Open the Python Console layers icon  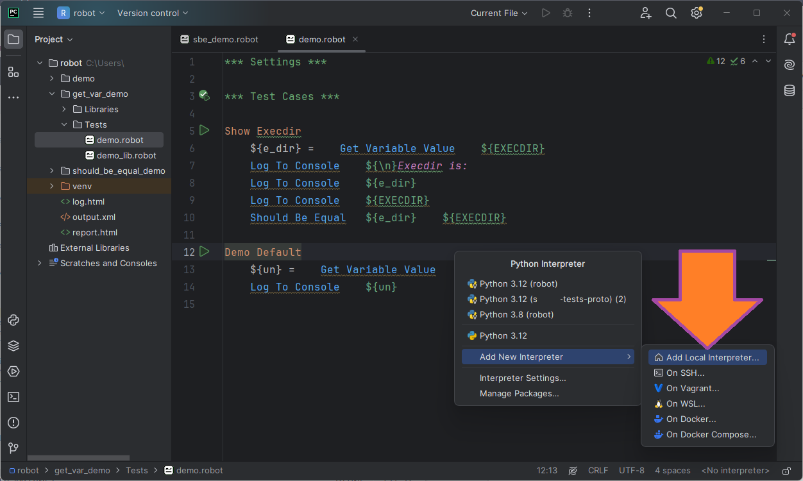pos(13,346)
